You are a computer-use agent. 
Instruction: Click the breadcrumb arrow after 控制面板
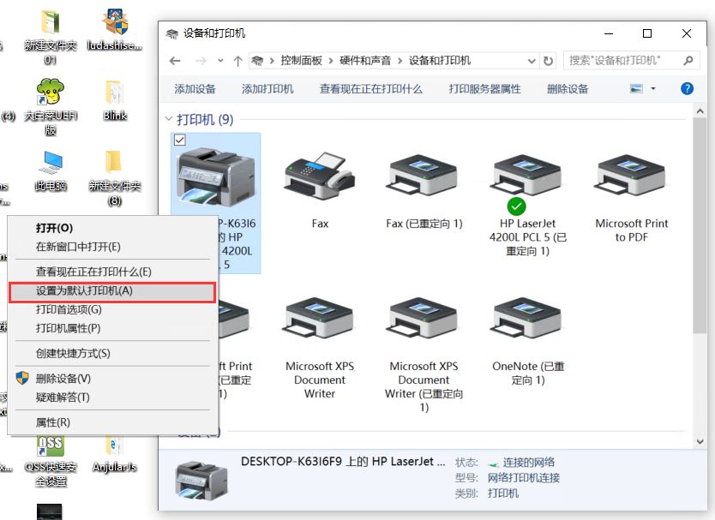coord(331,61)
